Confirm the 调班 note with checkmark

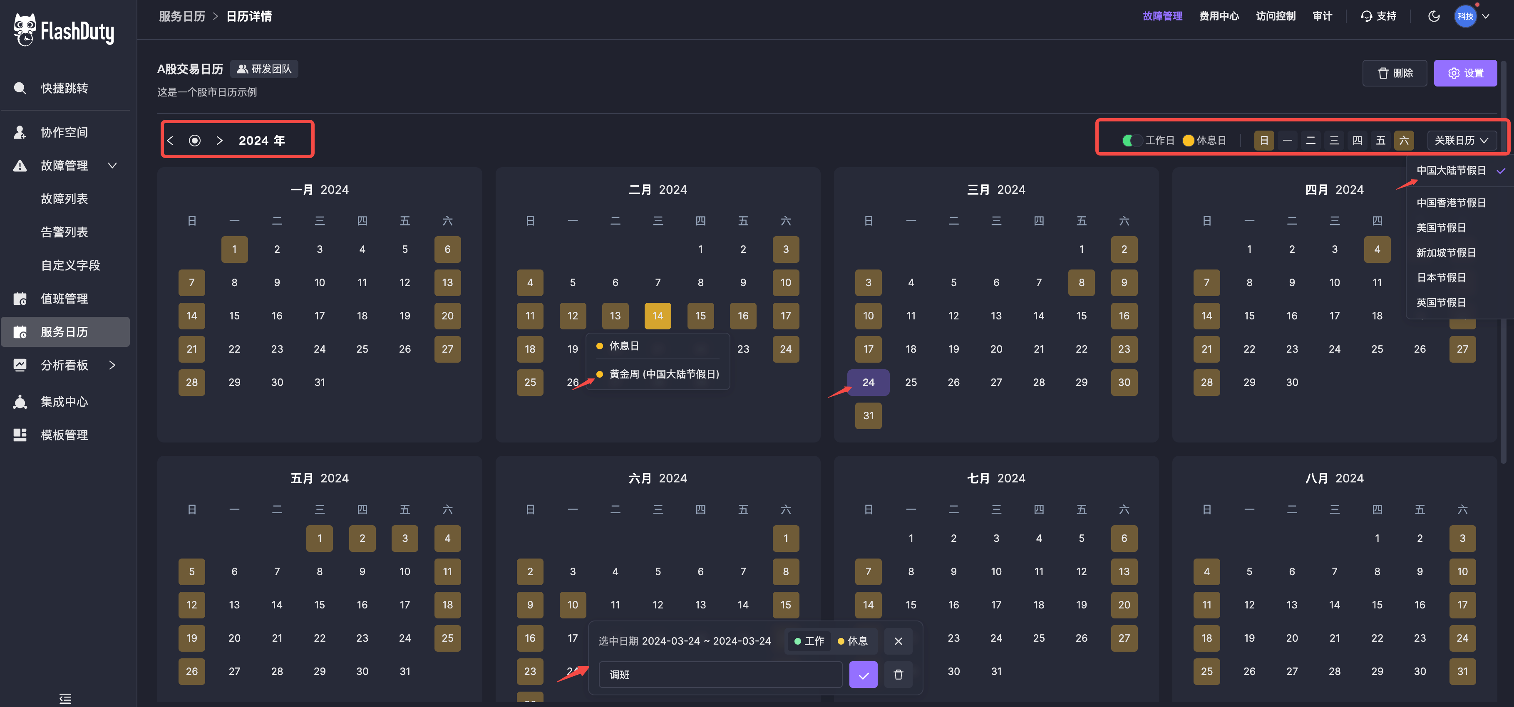pos(864,675)
